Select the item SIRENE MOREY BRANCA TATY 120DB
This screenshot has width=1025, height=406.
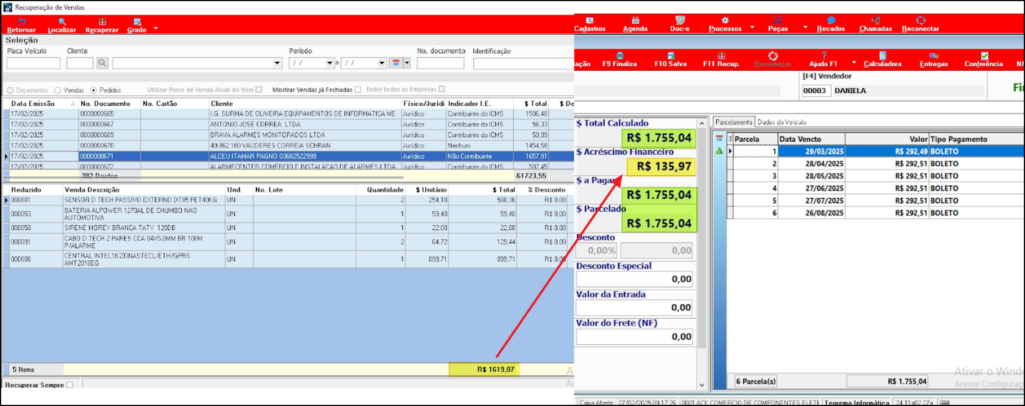[x=288, y=228]
